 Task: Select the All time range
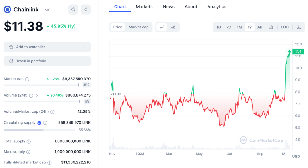tap(260, 27)
